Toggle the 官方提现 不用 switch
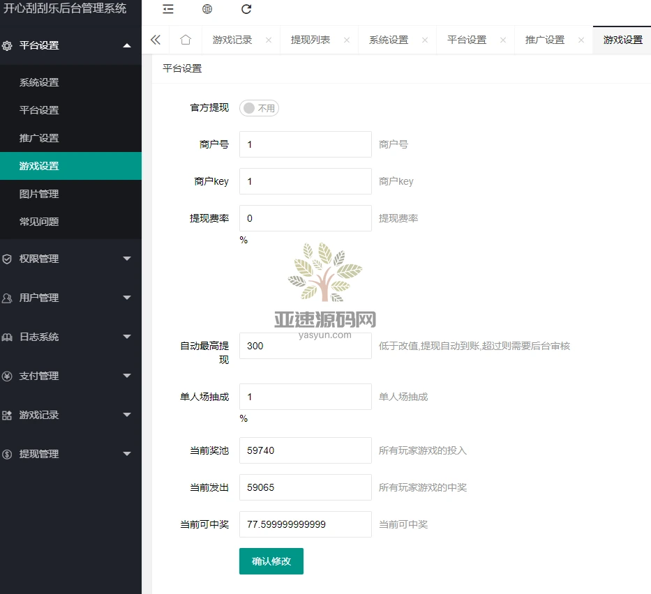Viewport: 651px width, 594px height. click(x=259, y=108)
